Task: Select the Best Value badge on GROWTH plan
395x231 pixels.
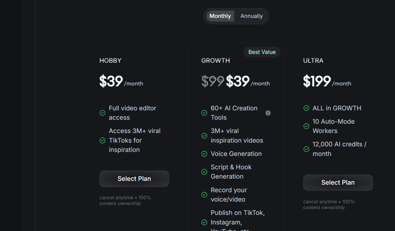Action: (262, 52)
